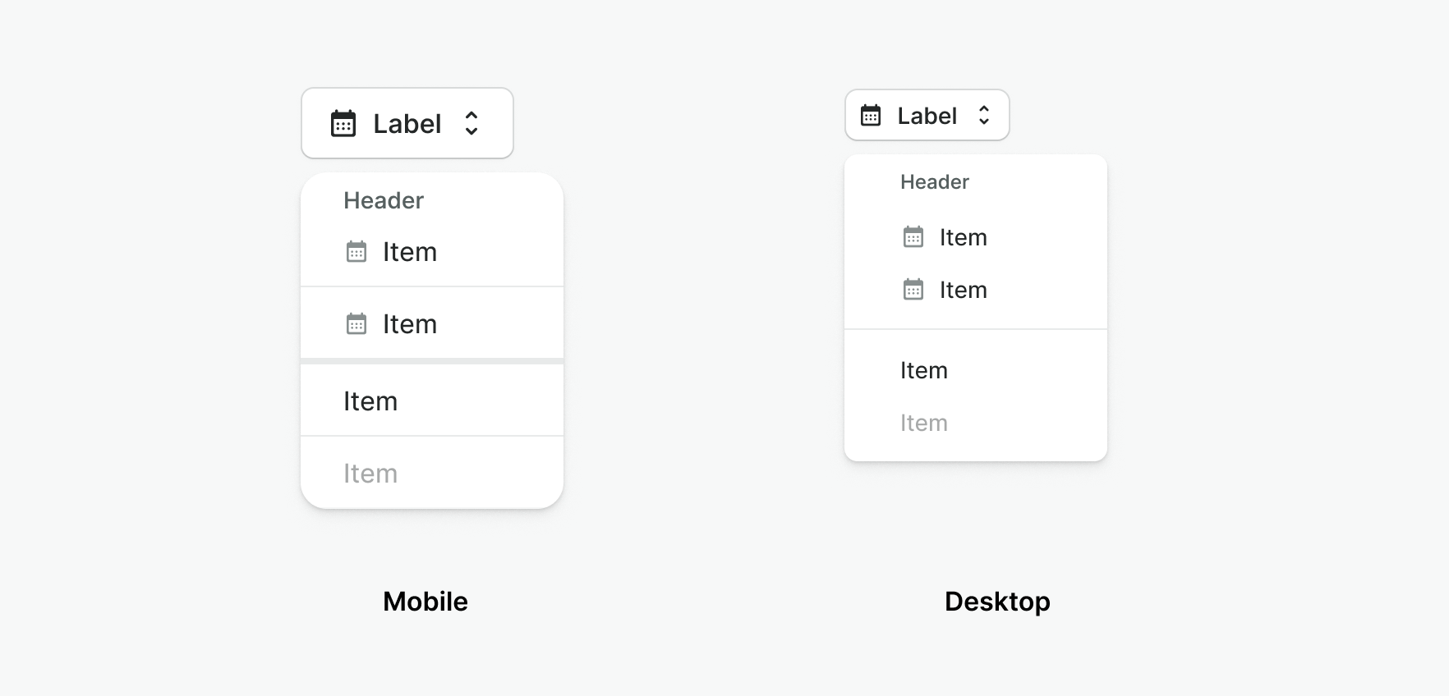Viewport: 1449px width, 696px height.
Task: Click the Header text in the Desktop menu
Action: pyautogui.click(x=935, y=181)
